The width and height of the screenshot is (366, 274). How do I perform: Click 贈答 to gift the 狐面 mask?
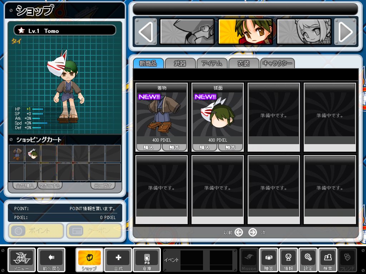pyautogui.click(x=230, y=147)
